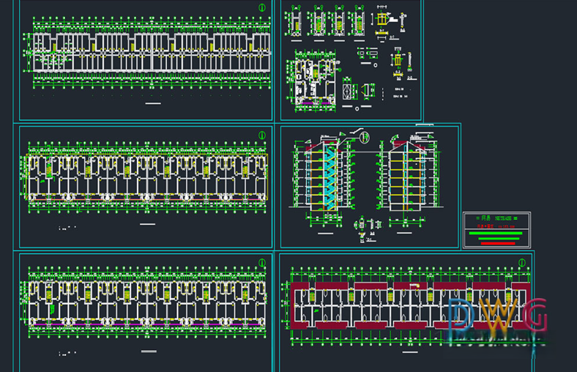Click the compass symbol on middle-left sheet
The image size is (577, 372).
click(262, 135)
